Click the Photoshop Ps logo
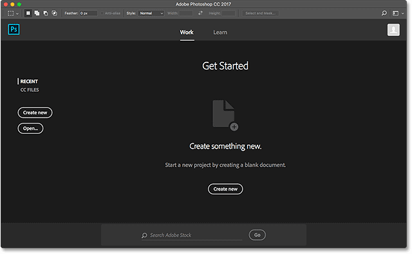The height and width of the screenshot is (254, 412). point(14,29)
